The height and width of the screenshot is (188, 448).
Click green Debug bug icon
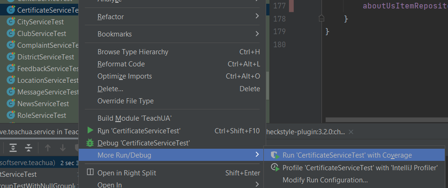(x=90, y=142)
